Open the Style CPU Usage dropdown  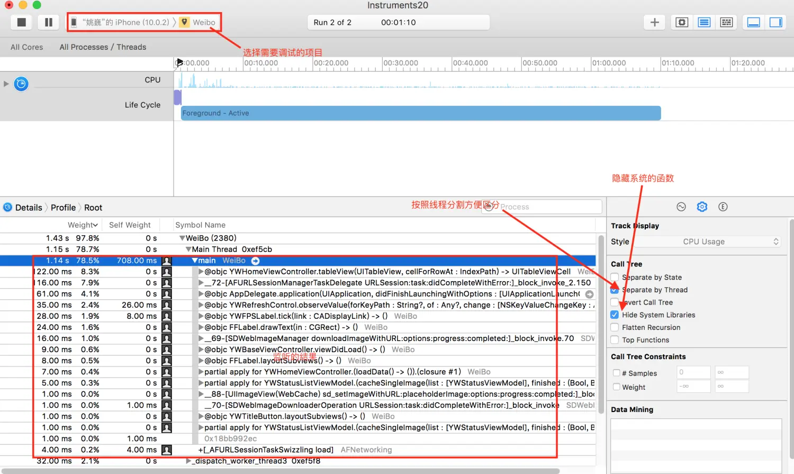click(x=708, y=242)
